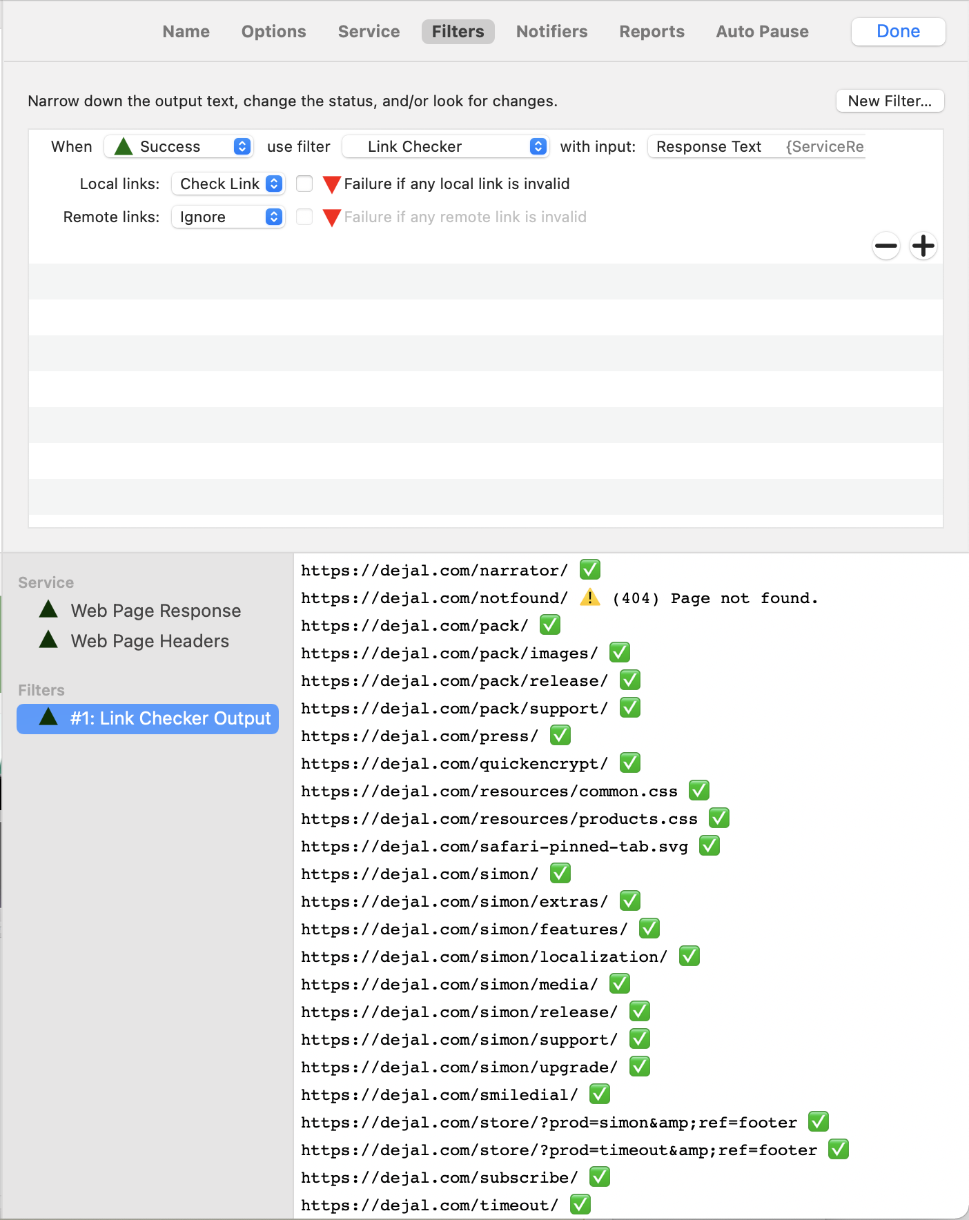Switch to the Auto Pause tab
The width and height of the screenshot is (969, 1220).
[x=763, y=32]
